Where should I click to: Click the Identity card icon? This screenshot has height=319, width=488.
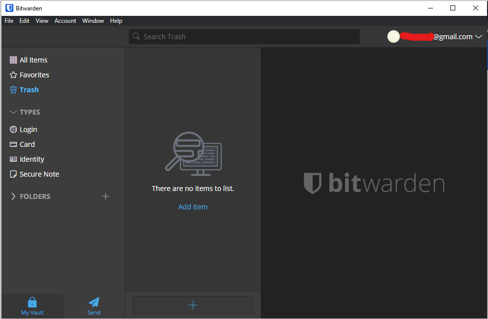tap(13, 159)
